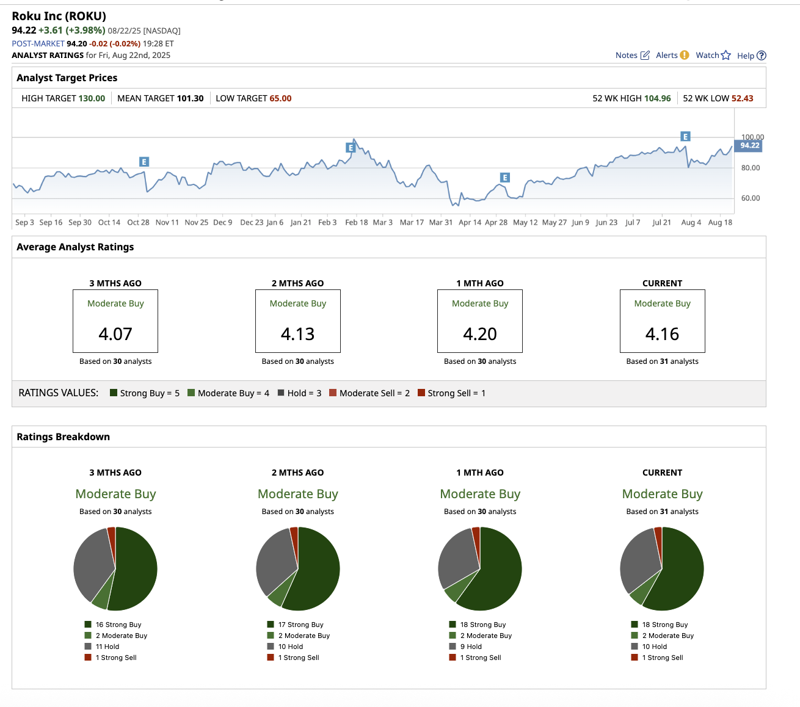The image size is (800, 707).
Task: Click the 2 MTHS AGO ratings pie chart
Action: (x=298, y=568)
